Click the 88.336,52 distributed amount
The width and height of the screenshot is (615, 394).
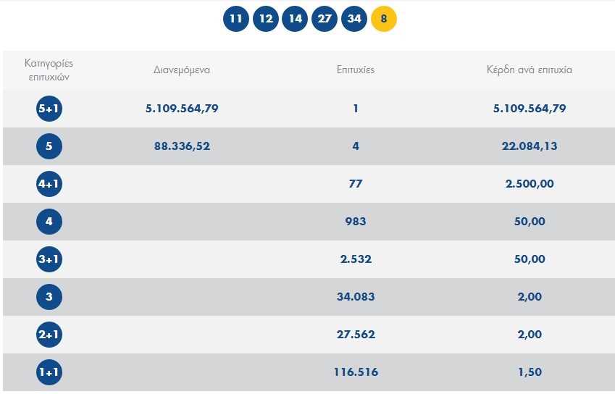click(x=182, y=146)
